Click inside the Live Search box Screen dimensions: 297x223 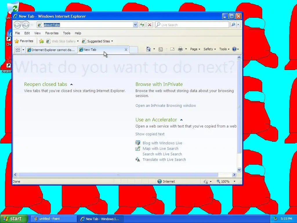tap(192, 25)
